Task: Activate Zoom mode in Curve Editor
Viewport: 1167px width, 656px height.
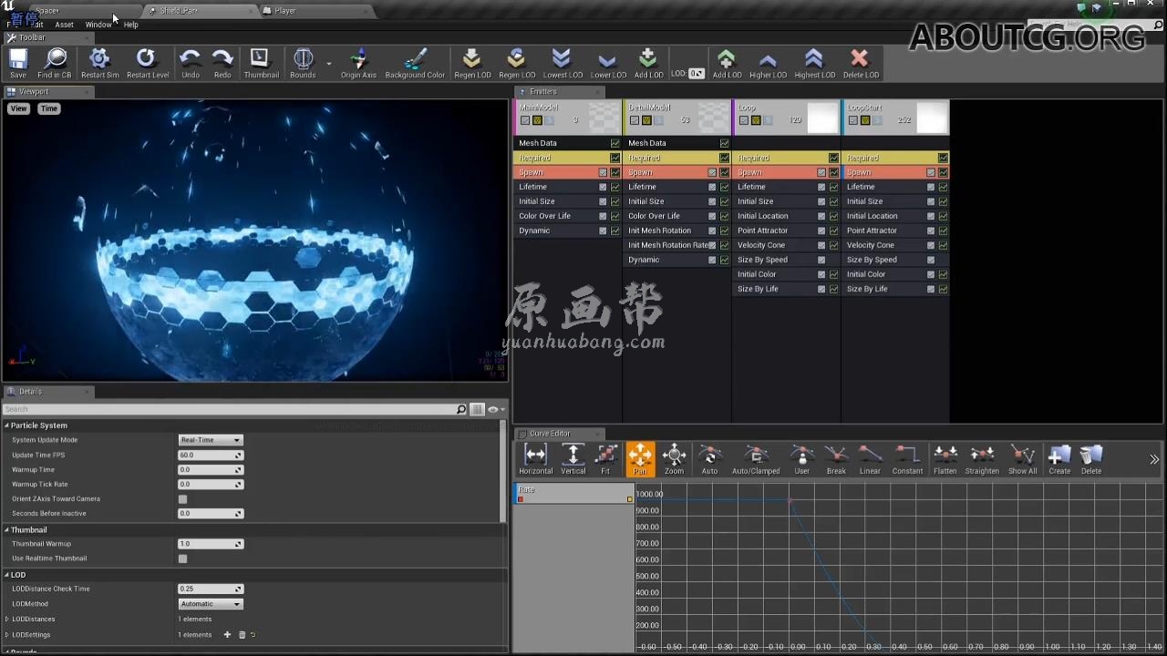Action: (x=674, y=459)
